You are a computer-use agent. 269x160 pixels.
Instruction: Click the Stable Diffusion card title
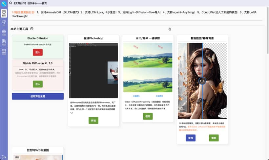pyautogui.click(x=38, y=38)
